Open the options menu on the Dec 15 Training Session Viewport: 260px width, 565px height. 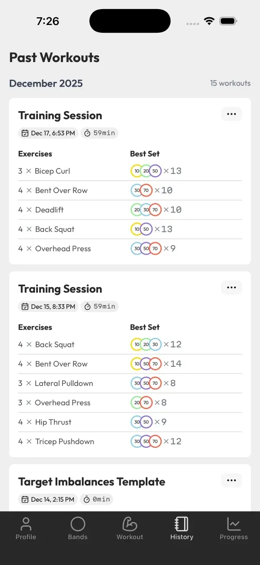pyautogui.click(x=231, y=287)
